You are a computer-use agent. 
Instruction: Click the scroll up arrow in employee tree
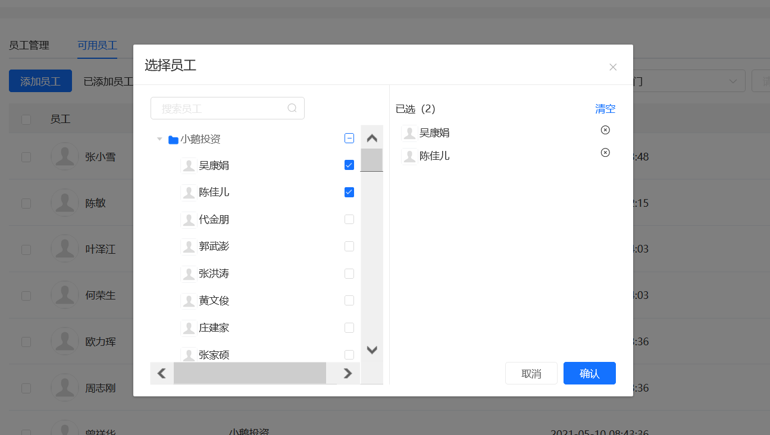[x=372, y=138]
